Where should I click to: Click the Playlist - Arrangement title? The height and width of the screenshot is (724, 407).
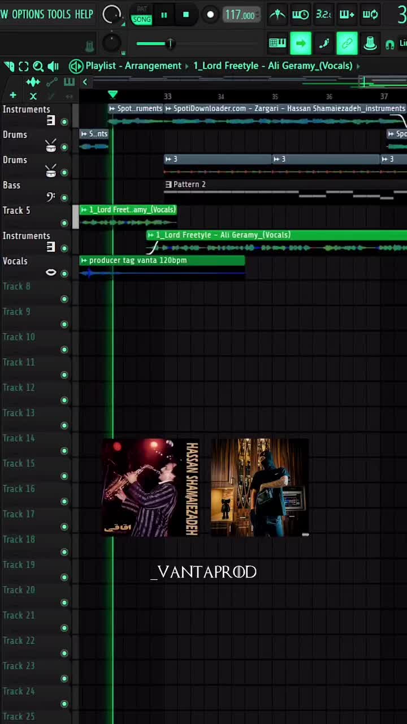tap(133, 66)
